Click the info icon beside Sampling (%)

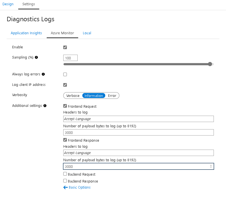(x=36, y=57)
